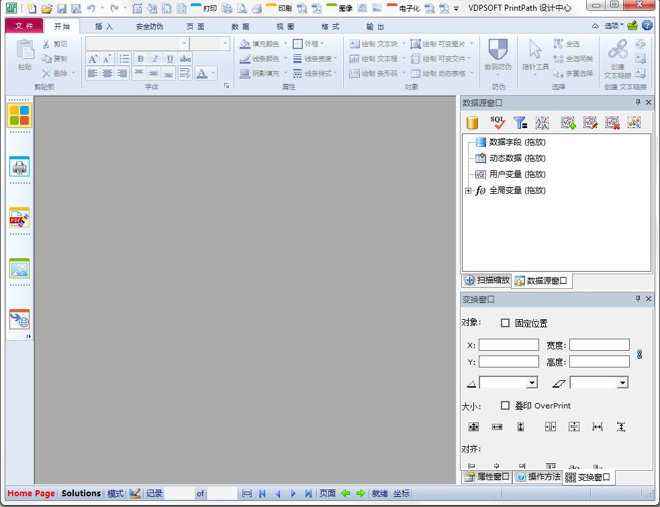Screen dimensions: 660x507
Task: Select the printer icon in left sidebar
Action: [x=19, y=166]
